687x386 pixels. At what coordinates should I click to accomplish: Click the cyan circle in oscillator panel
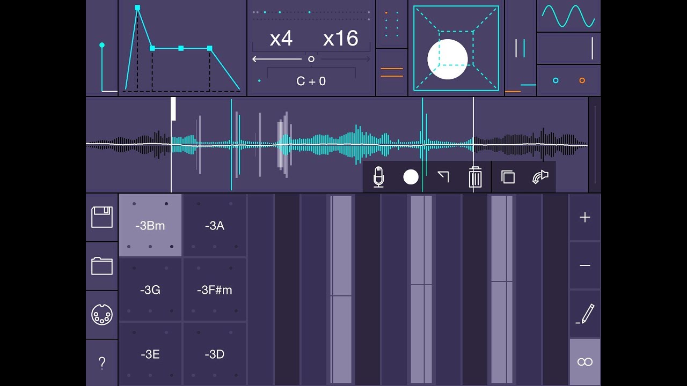coord(556,80)
